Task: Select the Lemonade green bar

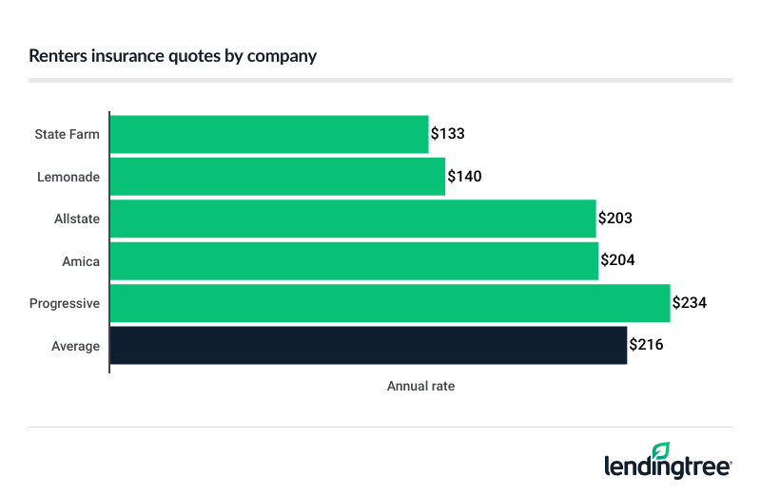Action: click(278, 176)
